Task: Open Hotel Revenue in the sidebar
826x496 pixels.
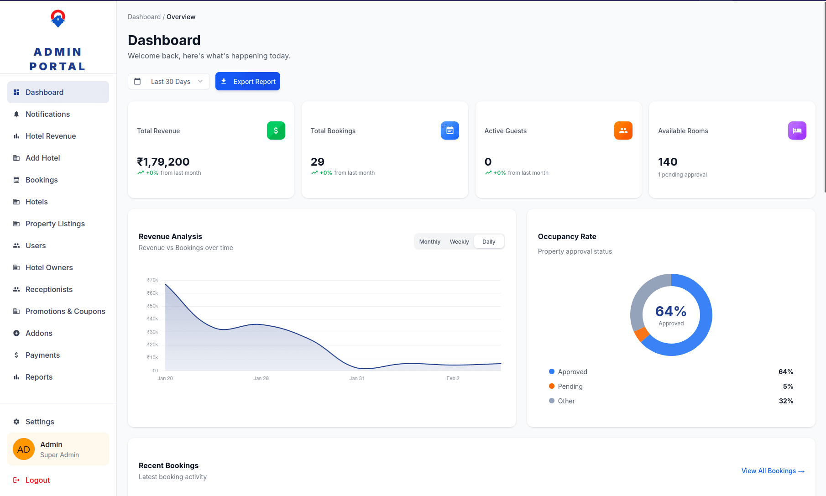Action: point(51,136)
